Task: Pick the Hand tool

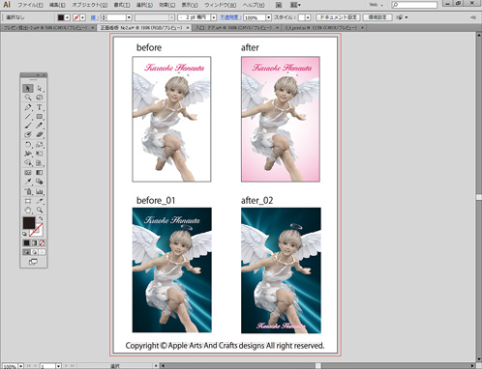Action: click(x=28, y=210)
